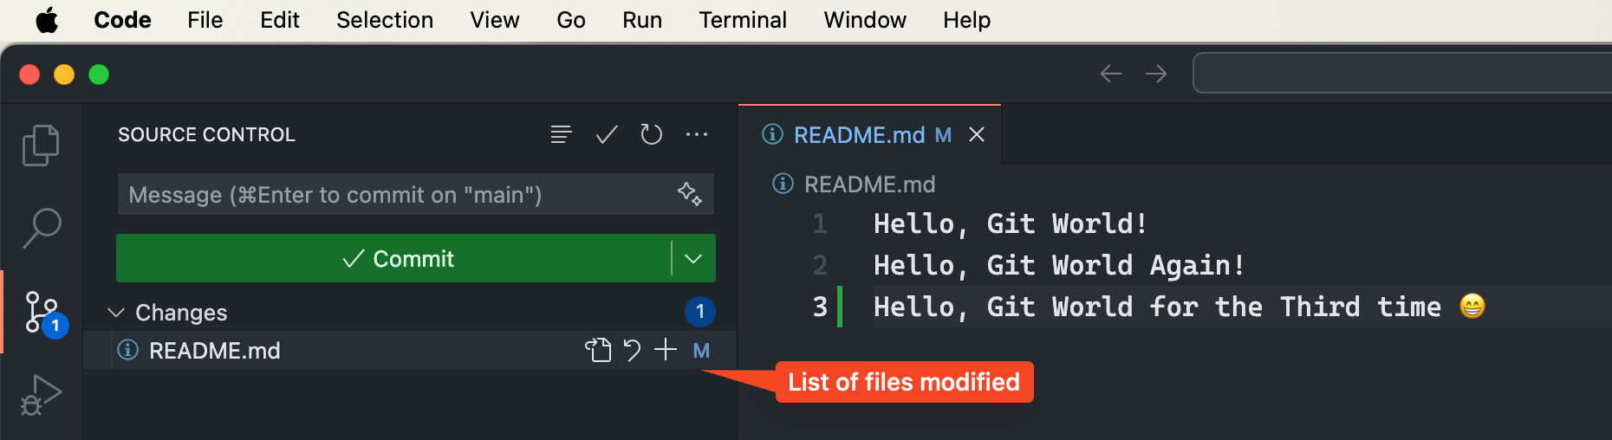The height and width of the screenshot is (440, 1612).
Task: Open Source Control more actions ellipsis
Action: tap(697, 134)
